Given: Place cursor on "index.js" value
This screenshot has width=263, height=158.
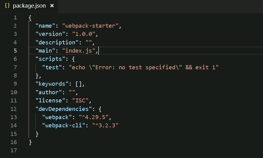Looking at the screenshot, I should tap(78, 50).
